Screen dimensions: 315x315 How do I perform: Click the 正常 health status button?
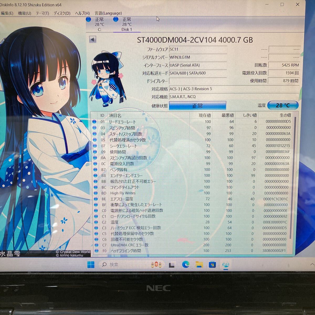[197, 106]
